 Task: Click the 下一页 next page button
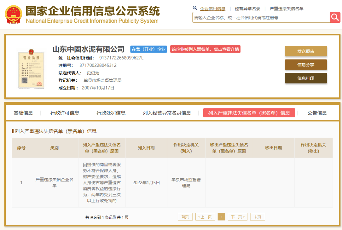click(237, 217)
